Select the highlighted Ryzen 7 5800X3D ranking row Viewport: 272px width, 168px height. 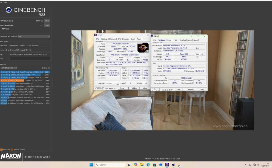tap(25, 80)
